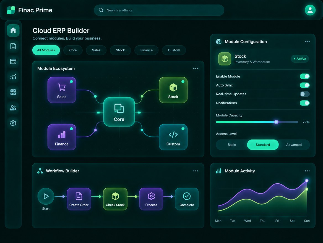Select the All Modules filter tab

(x=46, y=50)
